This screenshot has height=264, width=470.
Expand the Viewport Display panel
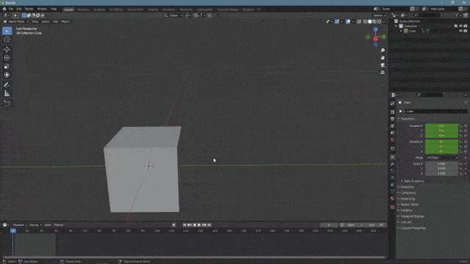tap(411, 216)
